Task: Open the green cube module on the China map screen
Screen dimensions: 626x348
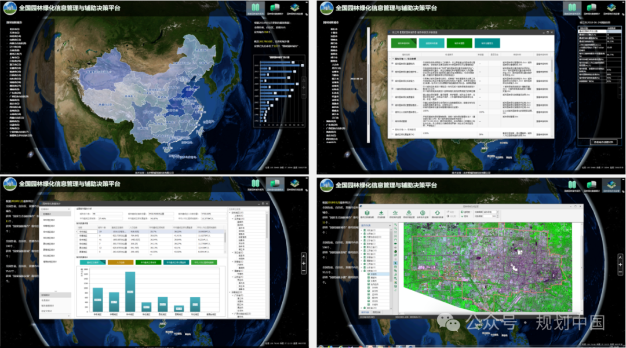Action: point(275,8)
